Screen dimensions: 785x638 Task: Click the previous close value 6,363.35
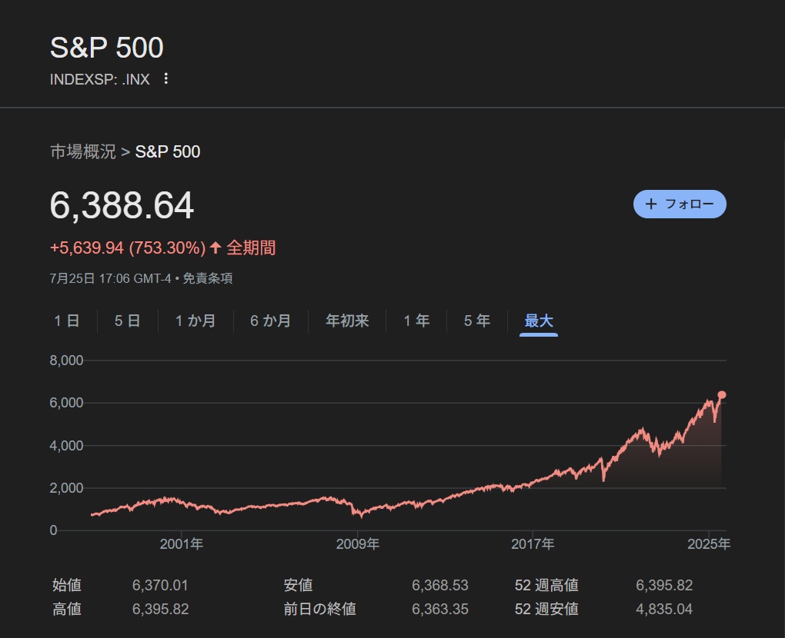440,609
